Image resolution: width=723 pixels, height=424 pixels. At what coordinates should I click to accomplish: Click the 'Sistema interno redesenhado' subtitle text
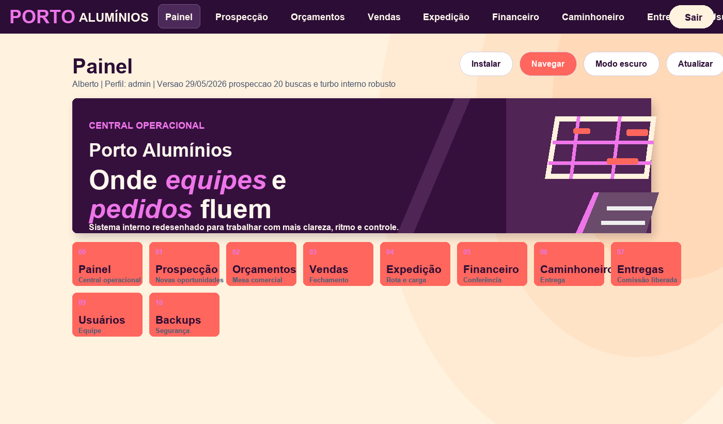click(244, 227)
